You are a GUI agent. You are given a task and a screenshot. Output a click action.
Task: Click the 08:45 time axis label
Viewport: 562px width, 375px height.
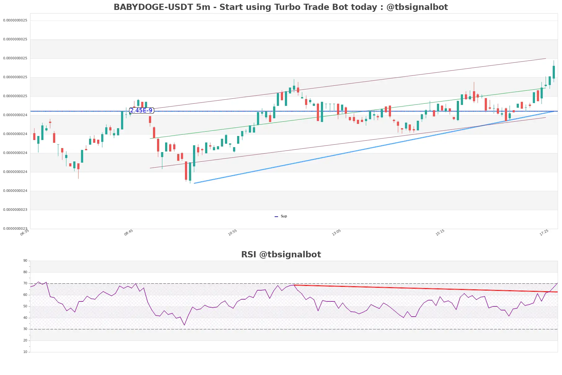128,233
